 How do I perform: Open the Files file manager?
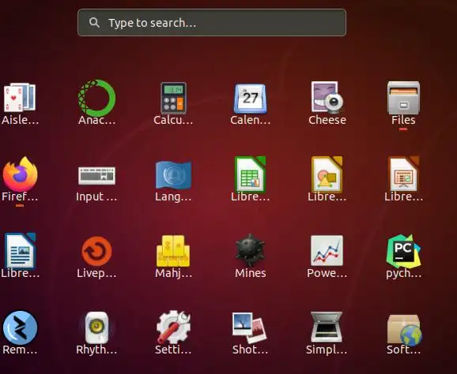tap(404, 98)
